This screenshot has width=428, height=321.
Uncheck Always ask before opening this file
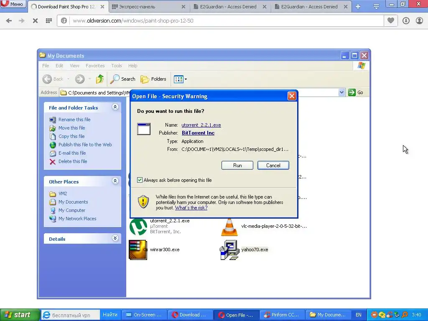140,180
